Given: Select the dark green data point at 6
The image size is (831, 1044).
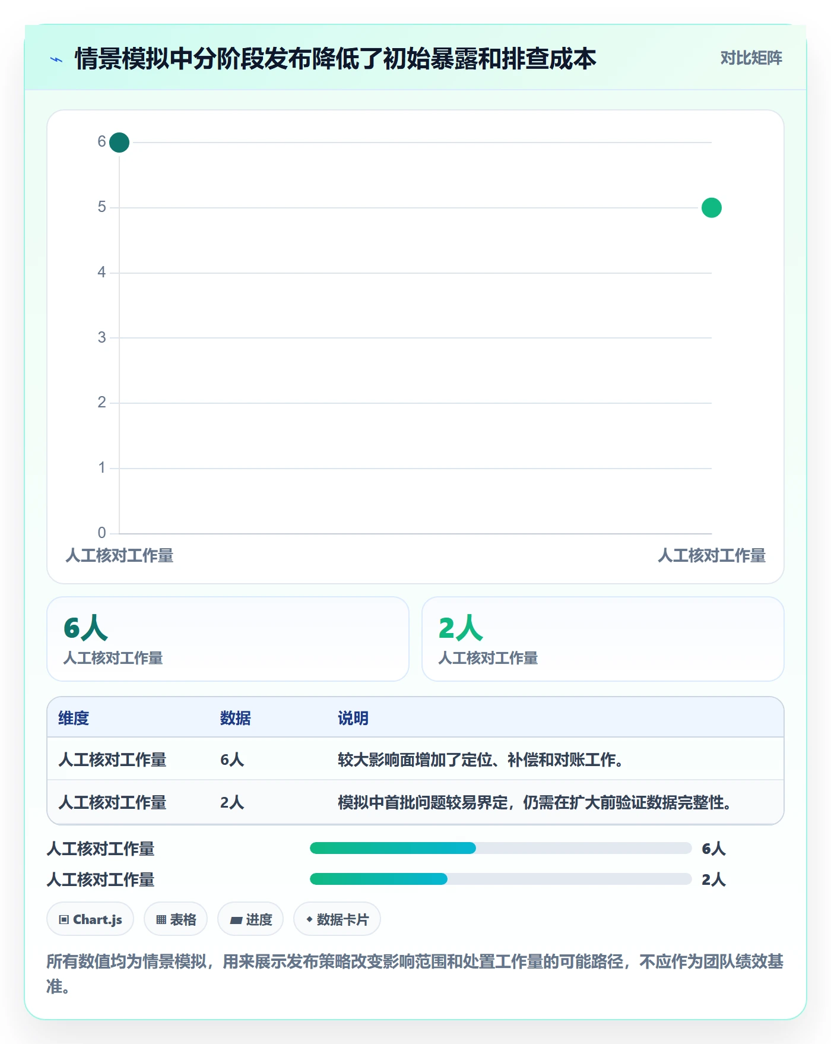Looking at the screenshot, I should coord(119,143).
